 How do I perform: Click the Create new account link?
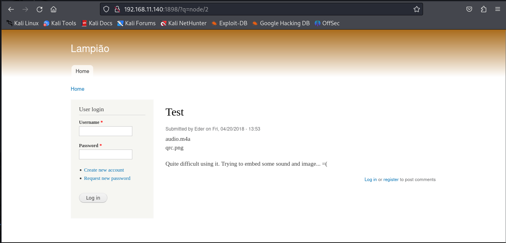click(x=104, y=170)
